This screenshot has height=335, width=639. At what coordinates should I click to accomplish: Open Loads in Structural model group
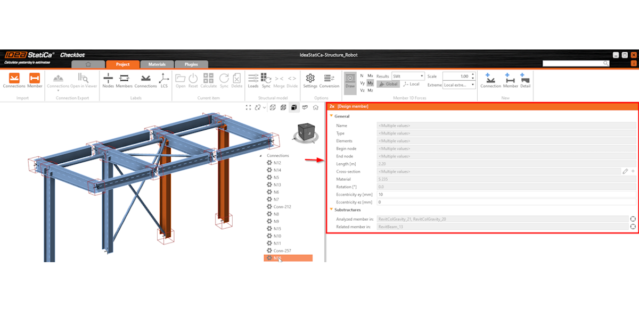click(253, 79)
